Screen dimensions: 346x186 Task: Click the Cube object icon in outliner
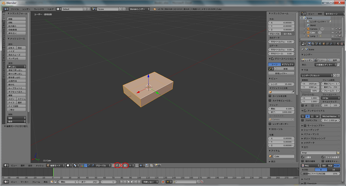tap(308, 33)
